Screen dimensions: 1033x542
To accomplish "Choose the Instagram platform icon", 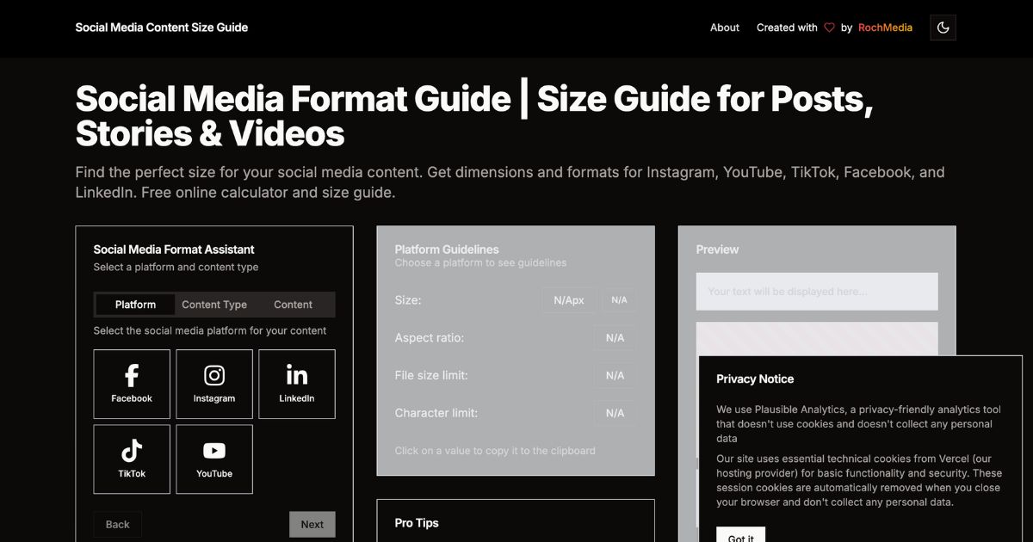I will click(x=214, y=384).
